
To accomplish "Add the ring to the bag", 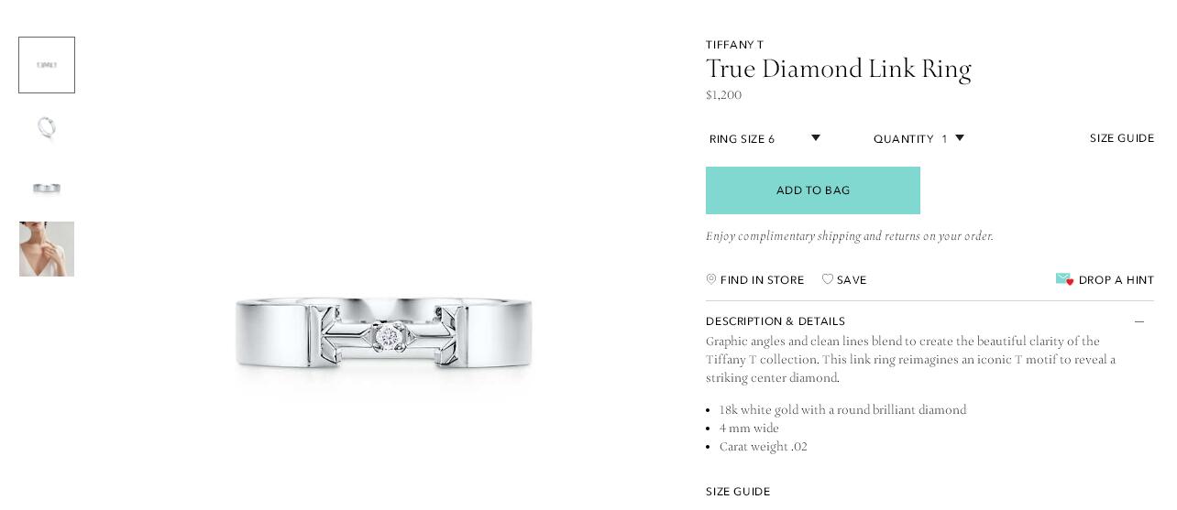I will click(x=812, y=190).
